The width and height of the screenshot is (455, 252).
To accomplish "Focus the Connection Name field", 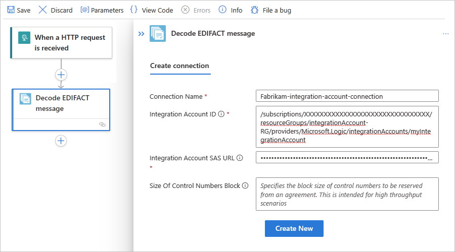I will pos(347,96).
